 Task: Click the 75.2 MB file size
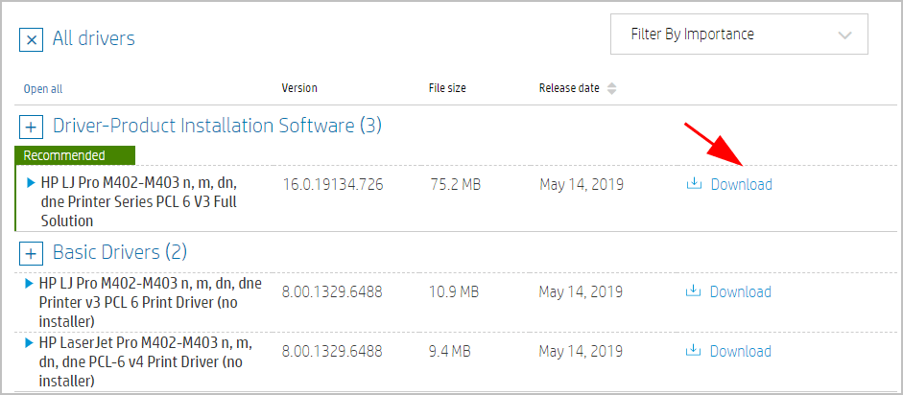[x=456, y=185]
